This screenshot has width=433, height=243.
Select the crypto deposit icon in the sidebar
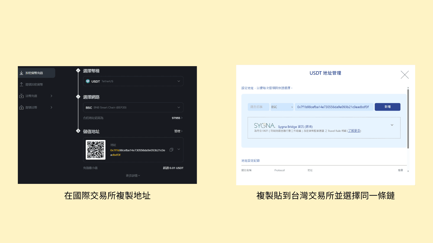pos(21,73)
